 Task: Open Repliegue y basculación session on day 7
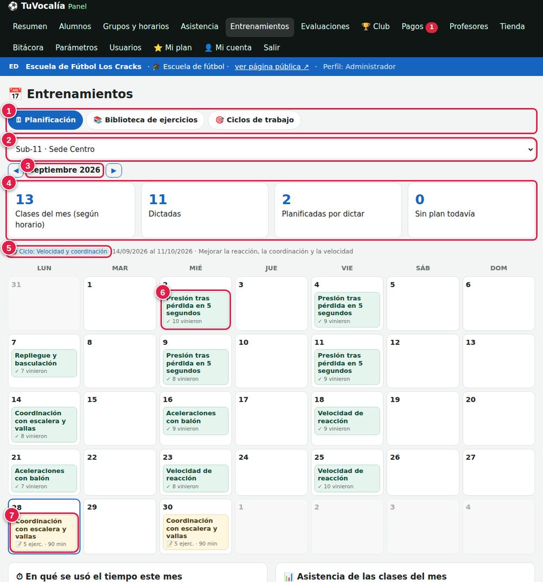tap(44, 363)
